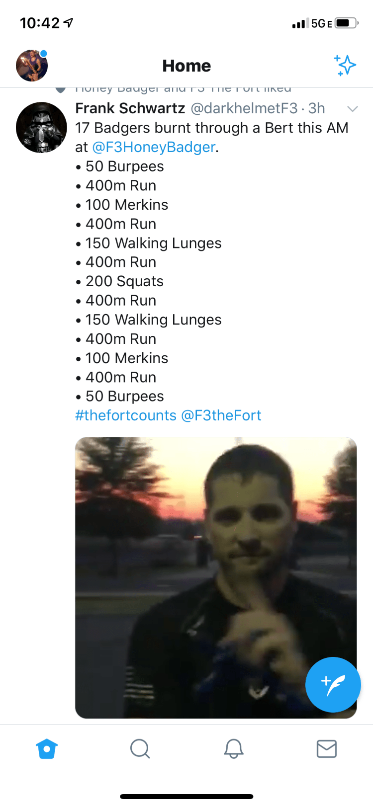Open Notifications via the bell icon
Viewport: 373px width, 807px height.
[233, 749]
